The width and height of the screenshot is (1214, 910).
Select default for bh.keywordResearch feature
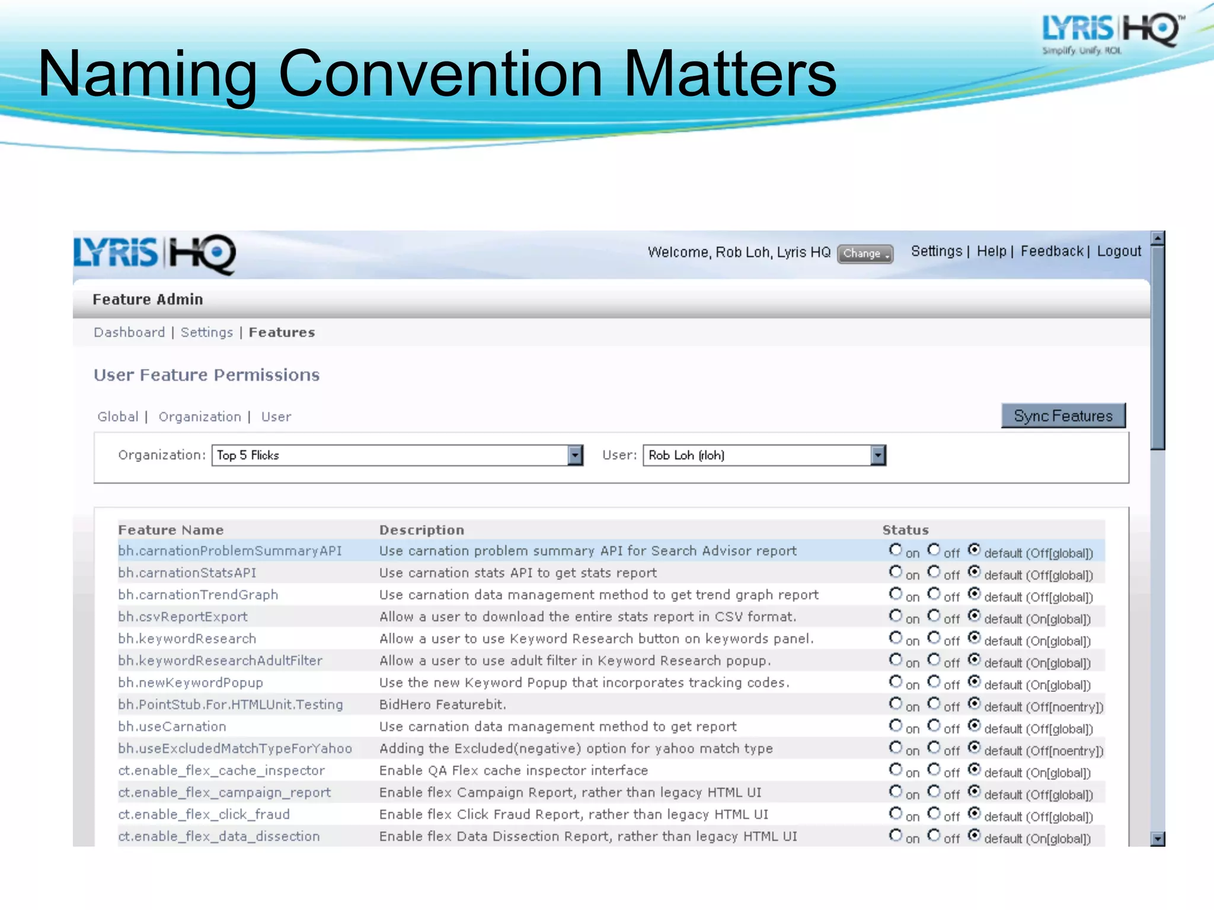pyautogui.click(x=974, y=637)
